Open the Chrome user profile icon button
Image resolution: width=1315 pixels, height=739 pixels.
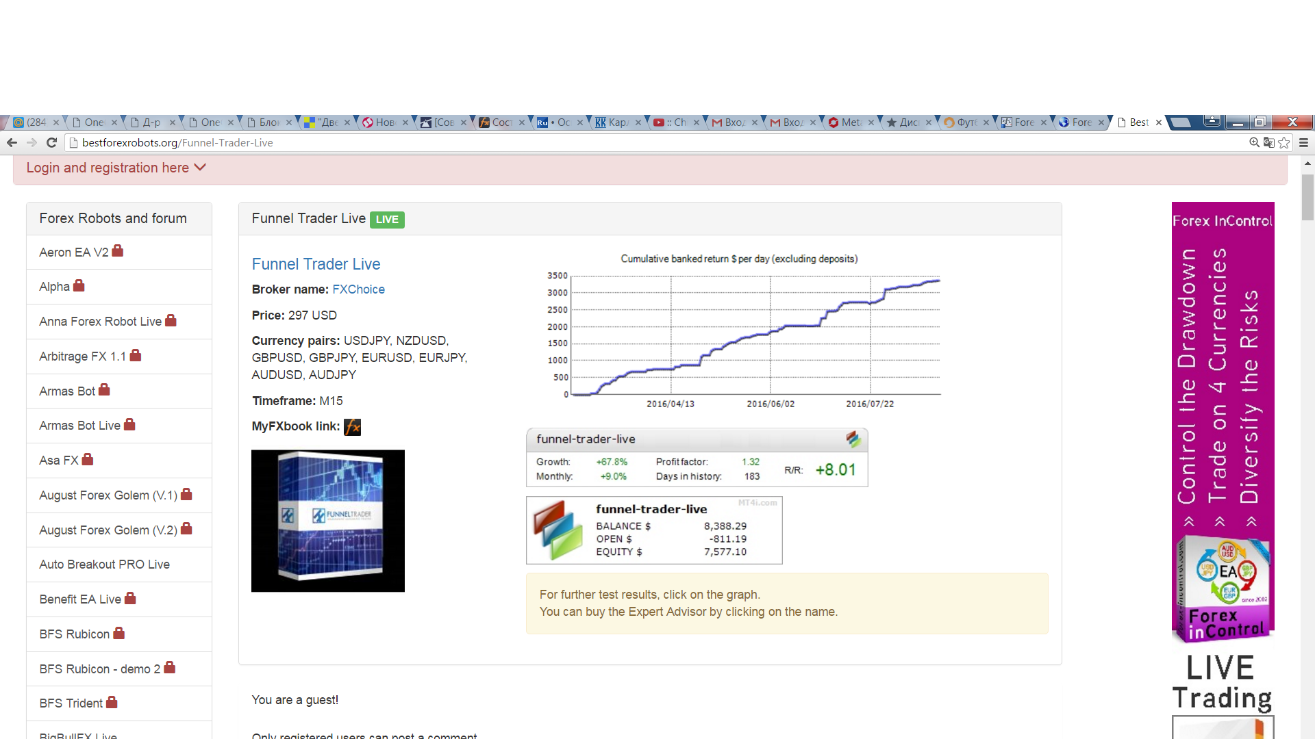coord(1212,122)
